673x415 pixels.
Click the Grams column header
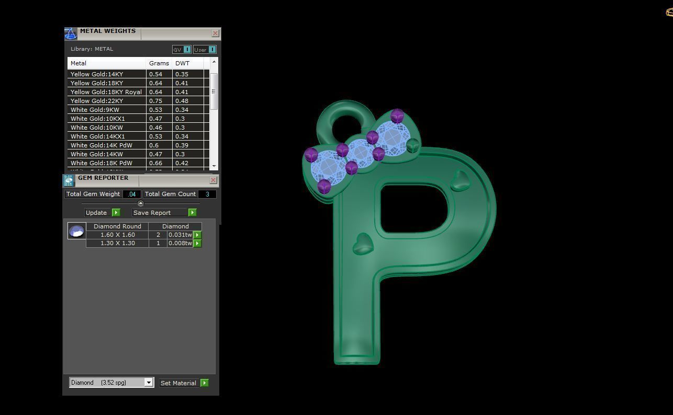[x=159, y=63]
